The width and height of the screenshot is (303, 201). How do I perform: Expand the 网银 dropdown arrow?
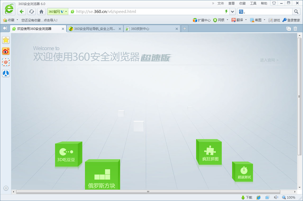(227, 20)
